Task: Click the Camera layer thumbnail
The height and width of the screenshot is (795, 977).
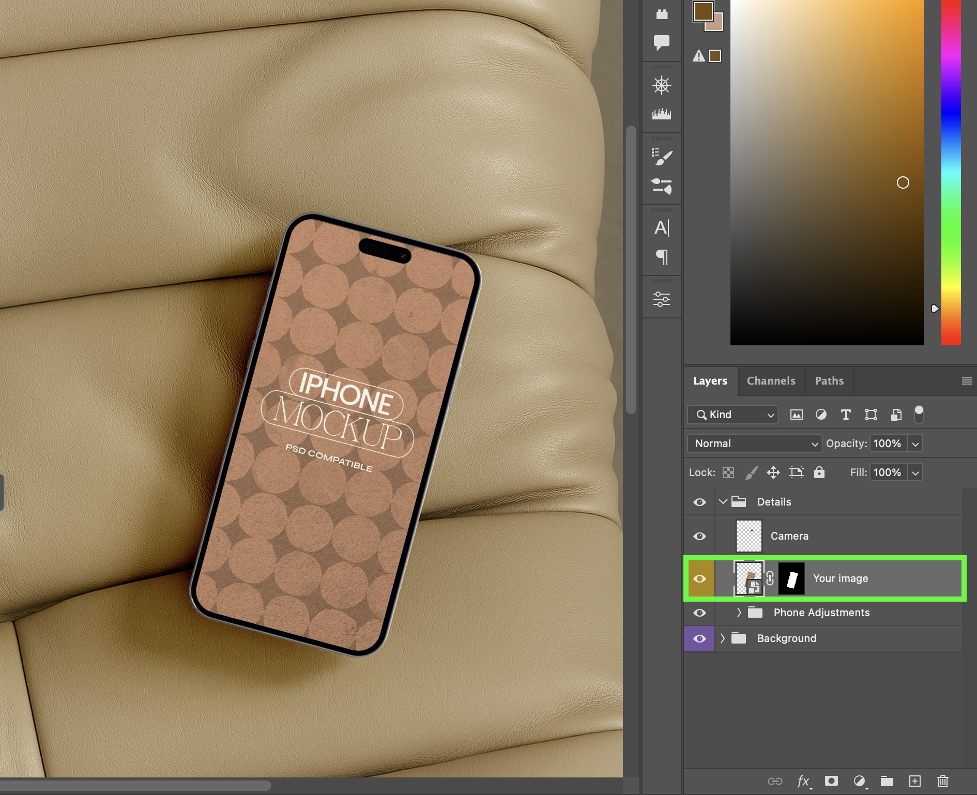Action: click(x=749, y=536)
